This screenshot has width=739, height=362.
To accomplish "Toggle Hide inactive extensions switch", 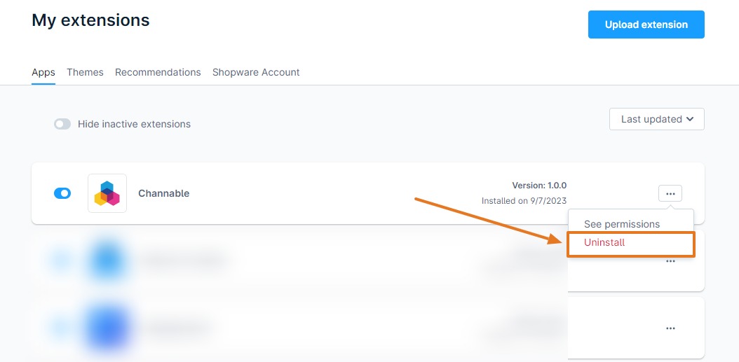I will (x=62, y=124).
